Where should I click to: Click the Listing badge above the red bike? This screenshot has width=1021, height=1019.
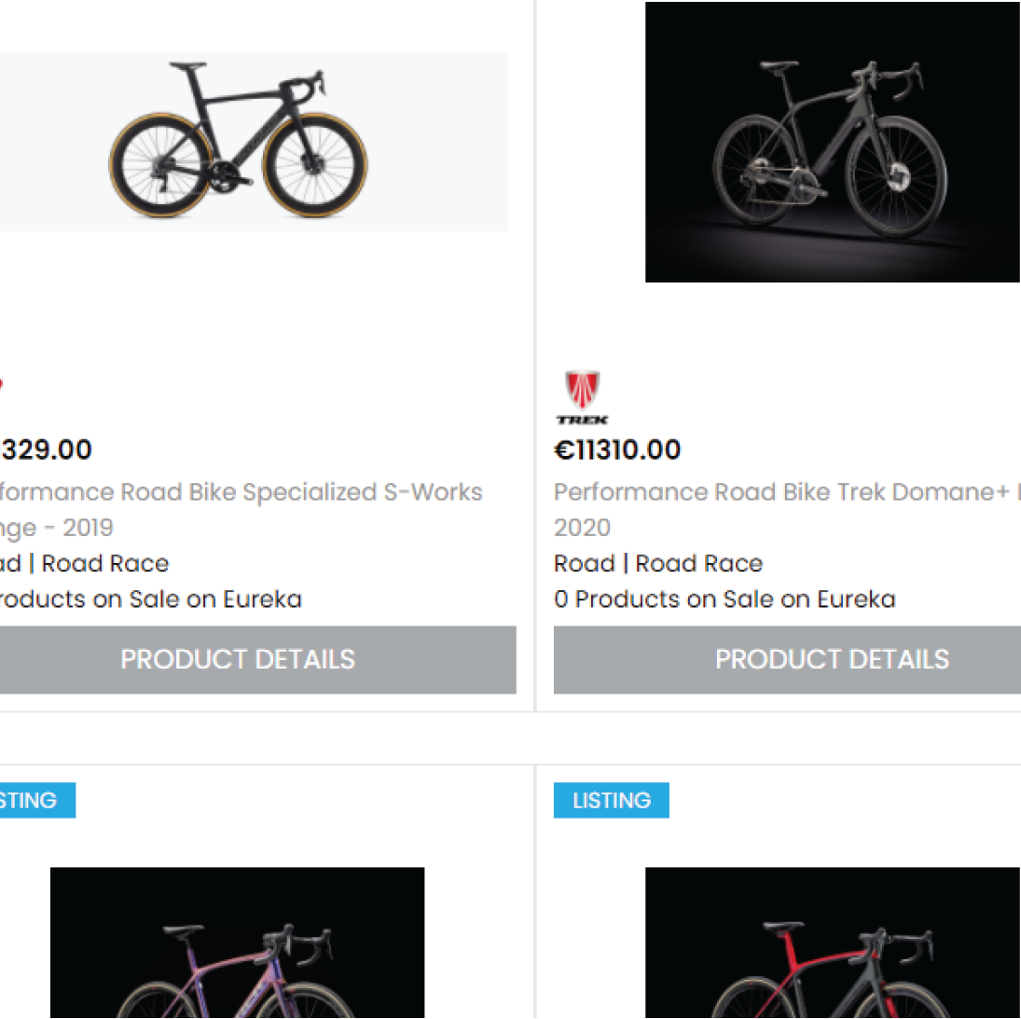[612, 800]
